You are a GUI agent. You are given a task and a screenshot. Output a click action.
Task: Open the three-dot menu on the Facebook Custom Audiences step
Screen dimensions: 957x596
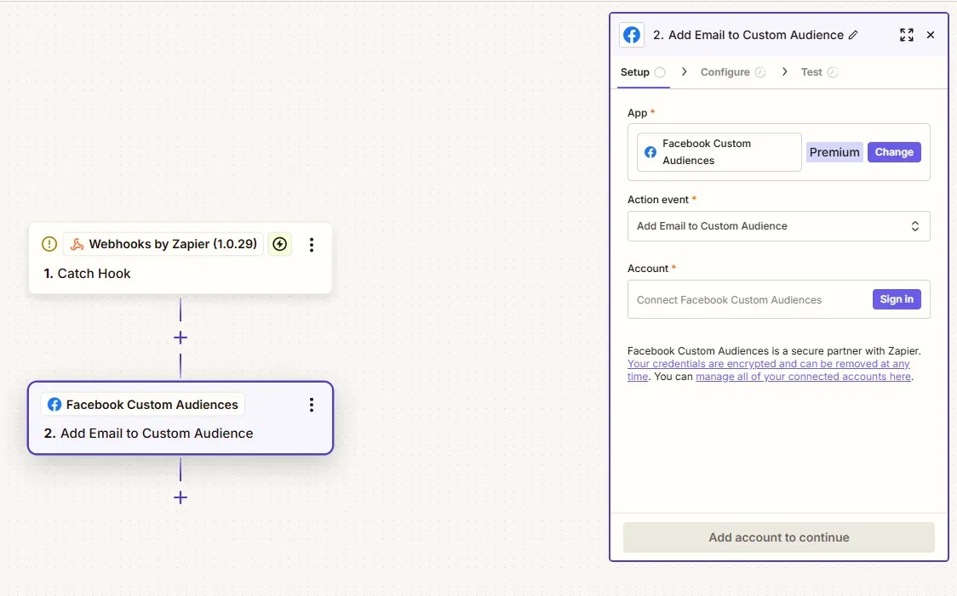pos(312,405)
